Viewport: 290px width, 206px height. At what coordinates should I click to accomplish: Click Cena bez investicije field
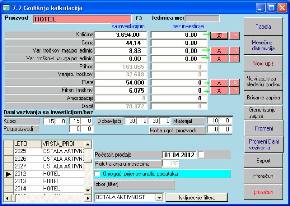click(179, 43)
